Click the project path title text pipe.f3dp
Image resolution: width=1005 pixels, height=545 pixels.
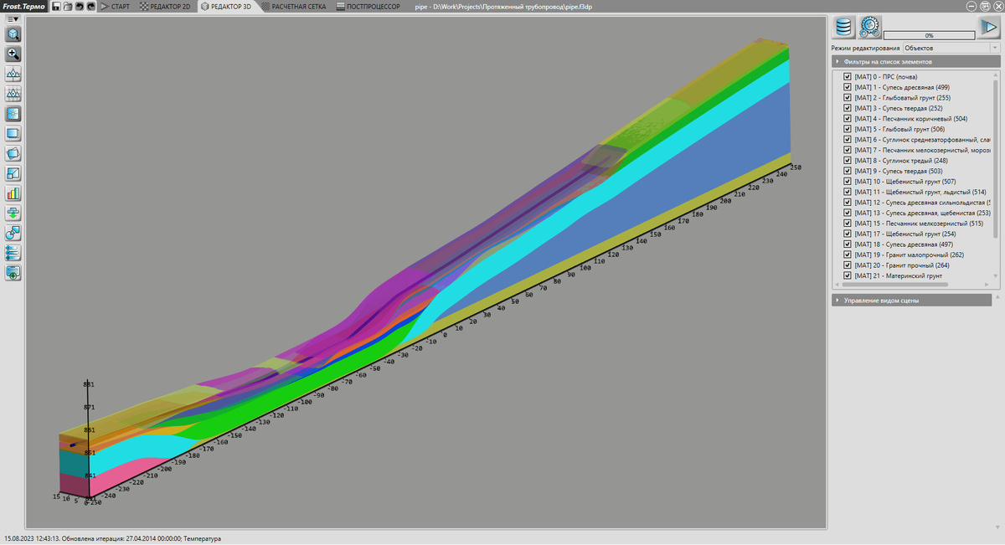[x=504, y=6]
